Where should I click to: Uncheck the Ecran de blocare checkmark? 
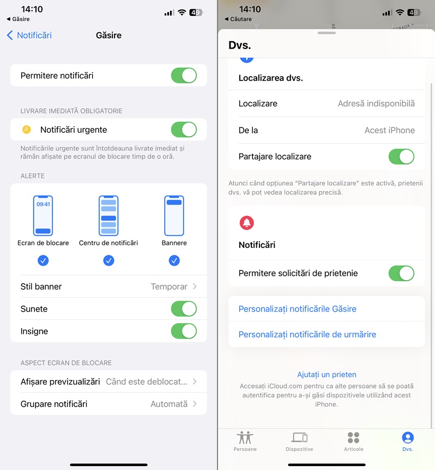pos(43,260)
